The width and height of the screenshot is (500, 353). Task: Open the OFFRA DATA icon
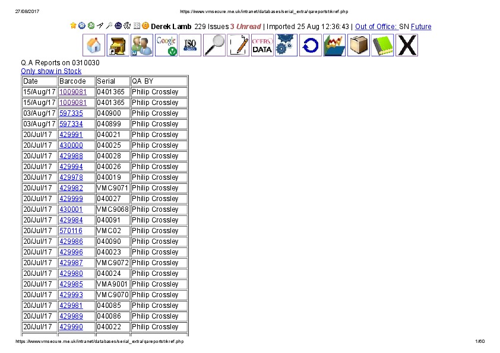262,46
